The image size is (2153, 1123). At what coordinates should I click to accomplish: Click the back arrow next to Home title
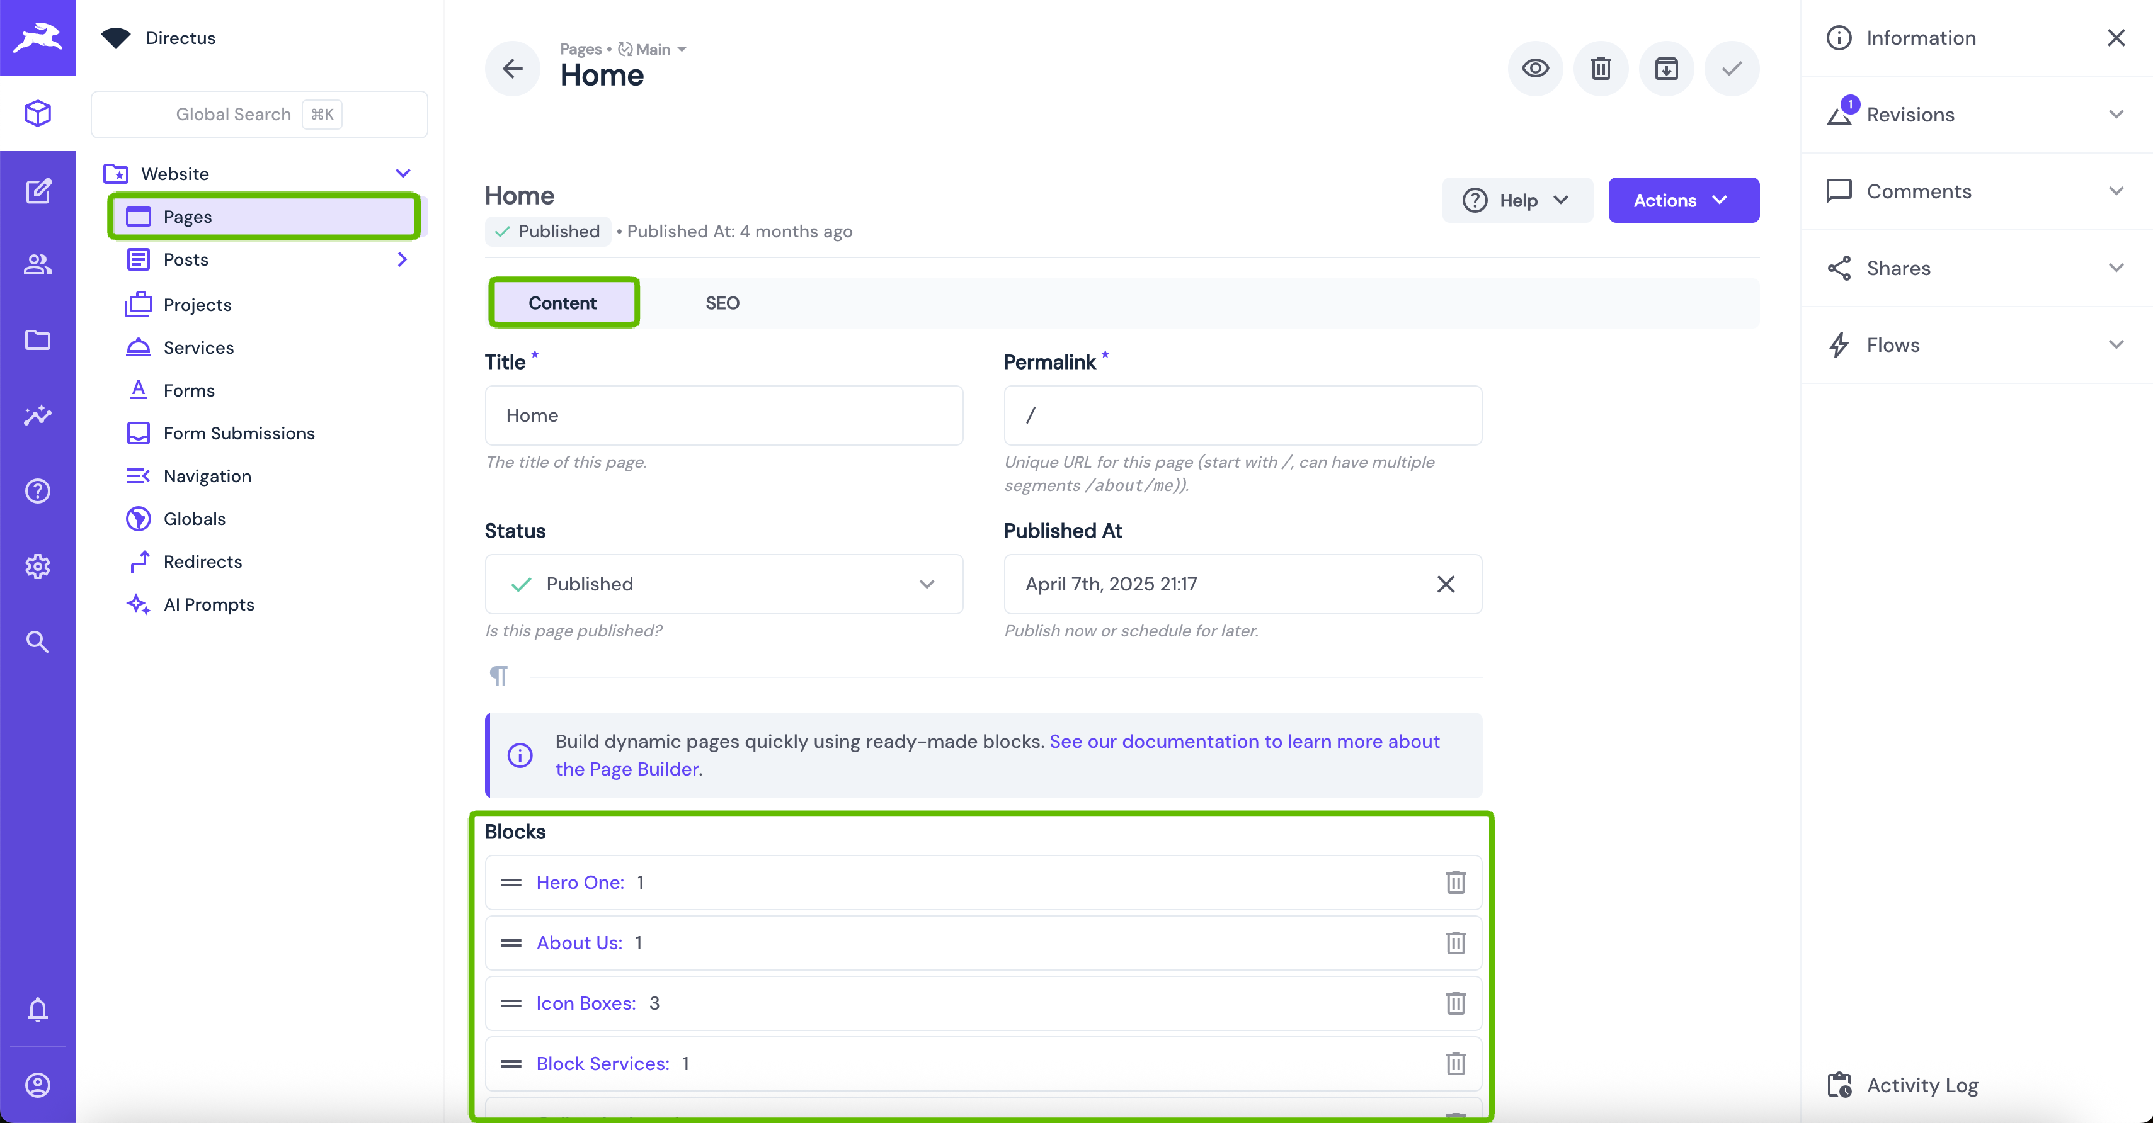(512, 69)
